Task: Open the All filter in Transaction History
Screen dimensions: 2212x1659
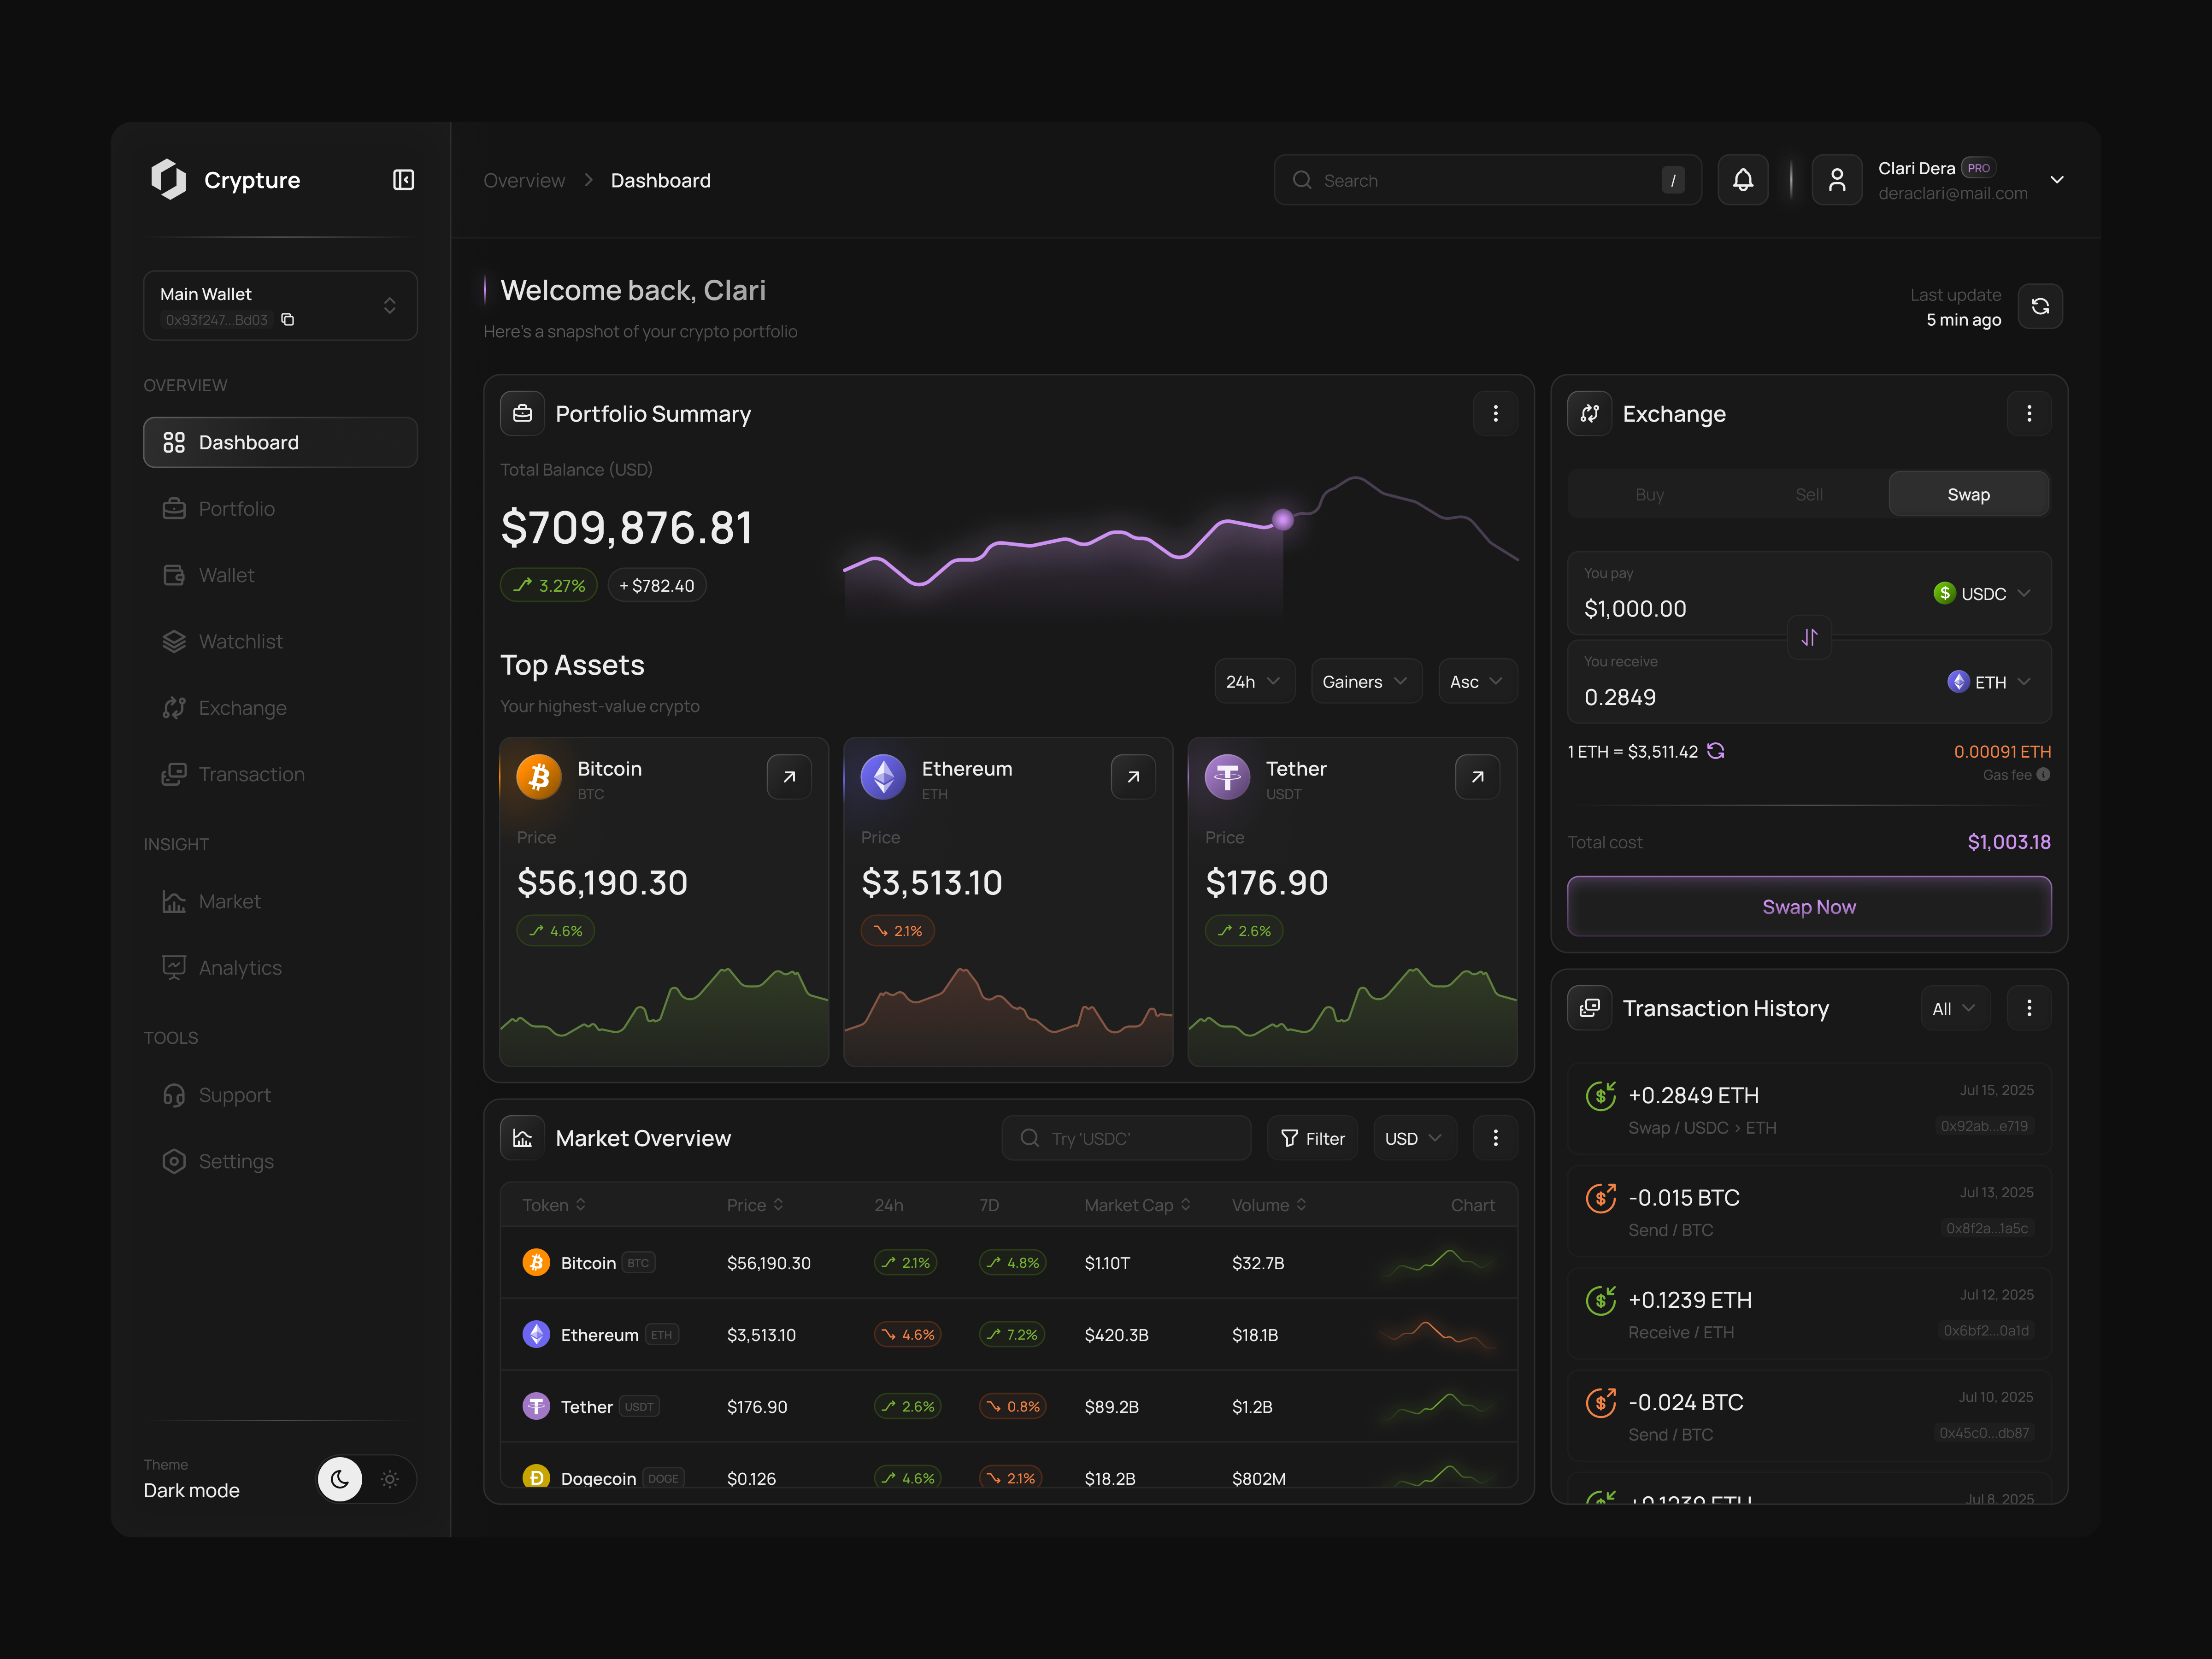Action: 1954,1008
